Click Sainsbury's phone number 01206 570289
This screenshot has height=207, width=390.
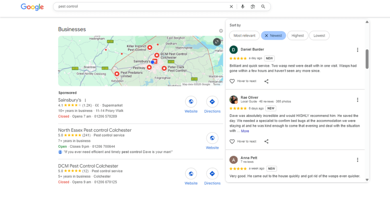105,116
